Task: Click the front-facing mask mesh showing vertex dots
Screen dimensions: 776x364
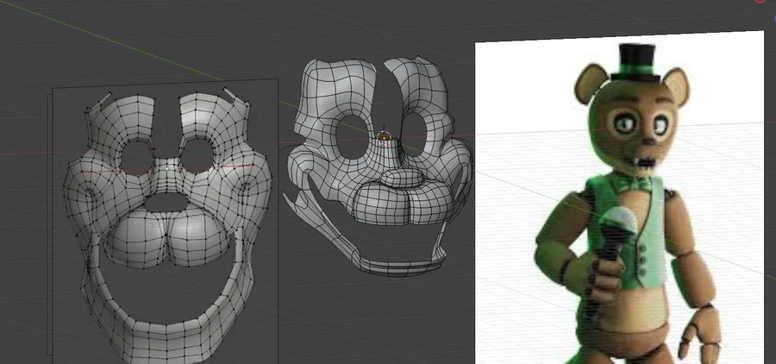Action: 167,225
